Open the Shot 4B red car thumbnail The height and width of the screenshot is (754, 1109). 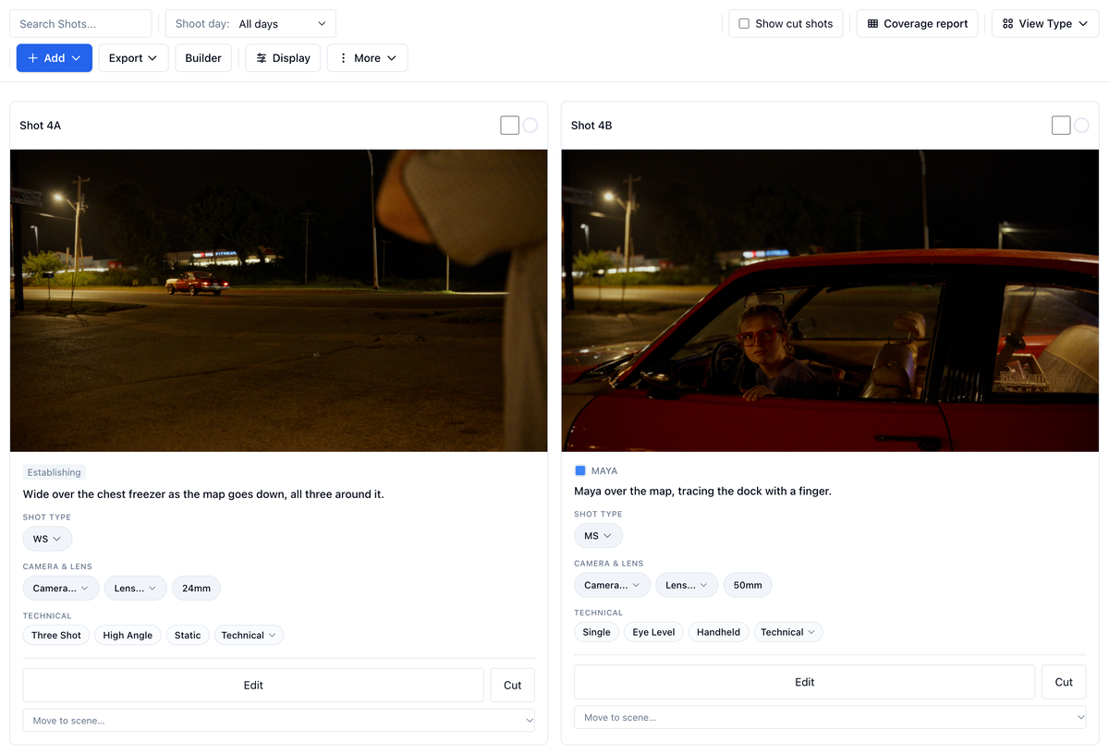click(830, 300)
